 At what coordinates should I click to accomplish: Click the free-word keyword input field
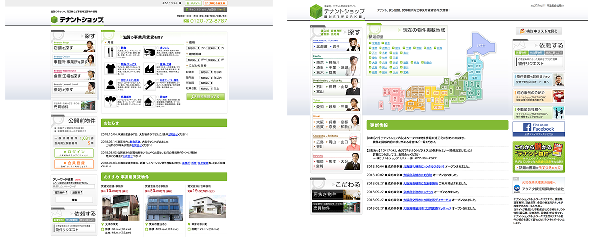point(74,186)
